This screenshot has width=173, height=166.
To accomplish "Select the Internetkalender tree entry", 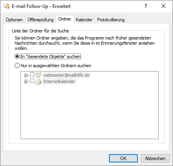I will point(59,81).
